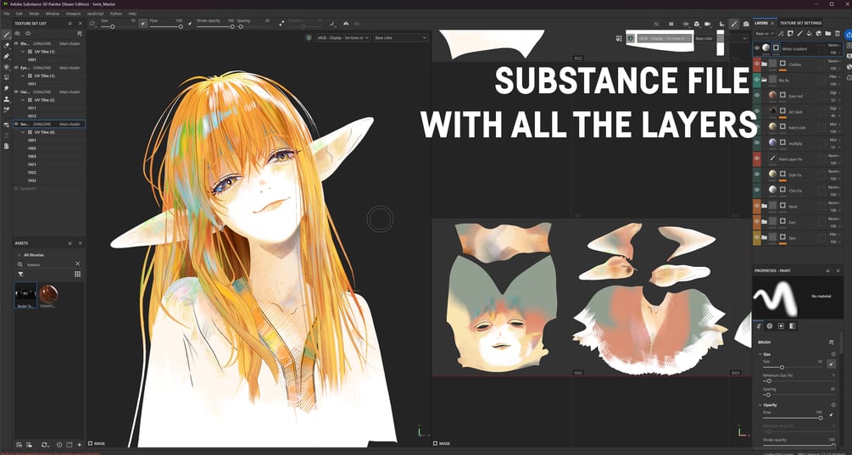
Task: Open texture set list settings icon
Action: [x=80, y=33]
